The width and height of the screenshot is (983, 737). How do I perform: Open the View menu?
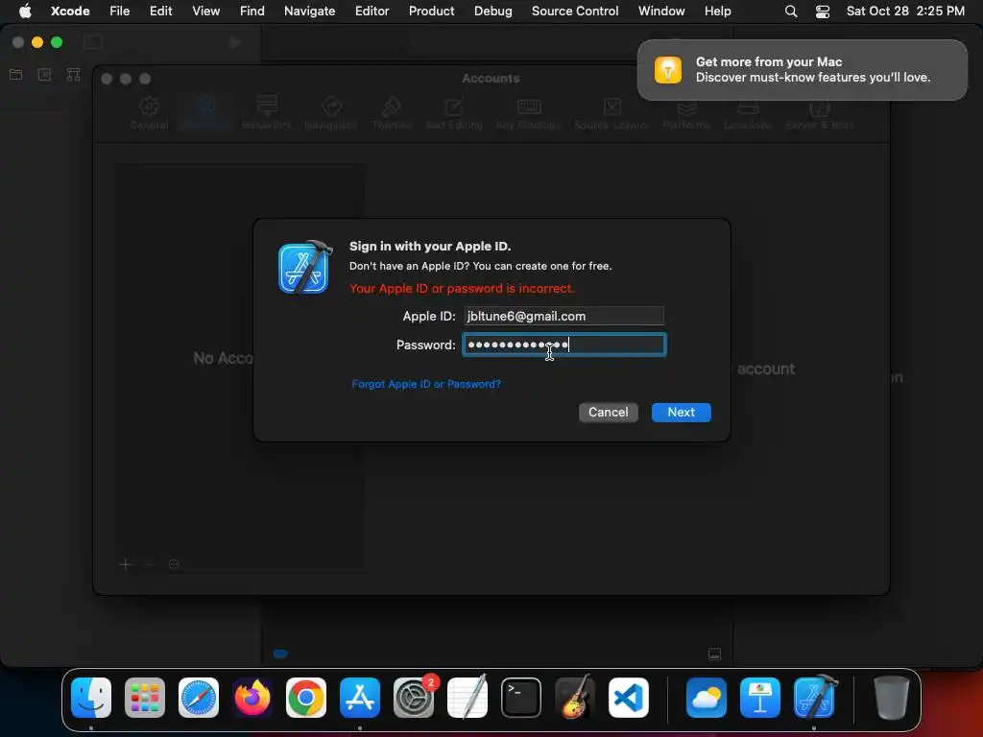pyautogui.click(x=205, y=12)
